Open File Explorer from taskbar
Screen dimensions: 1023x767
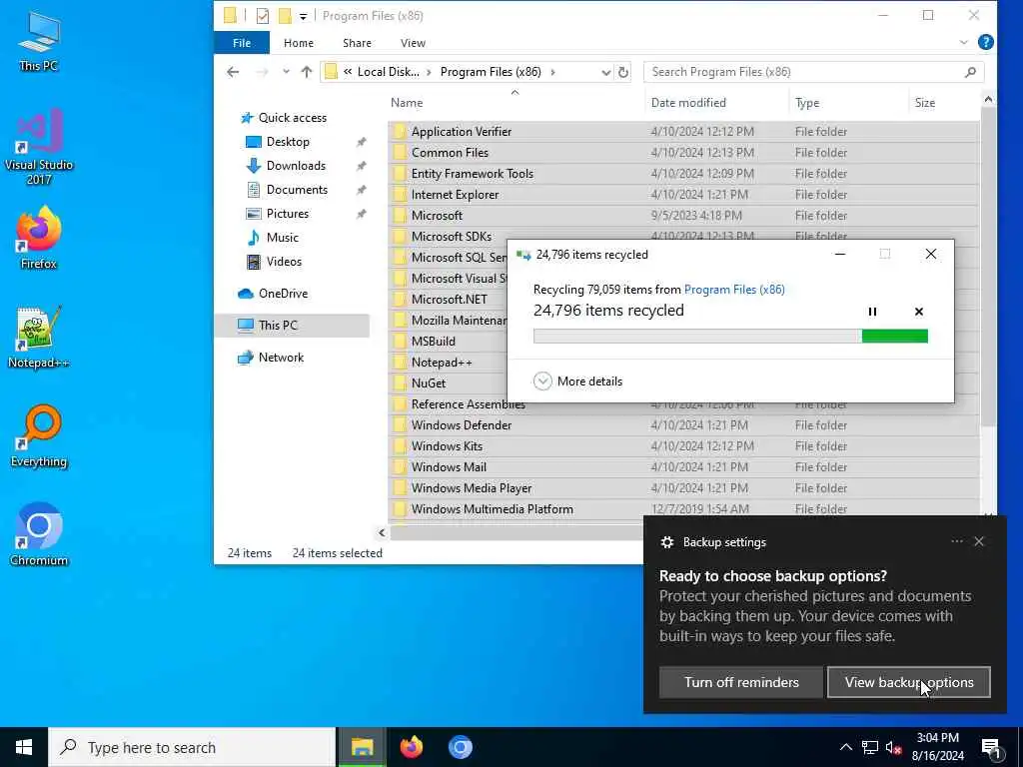362,747
